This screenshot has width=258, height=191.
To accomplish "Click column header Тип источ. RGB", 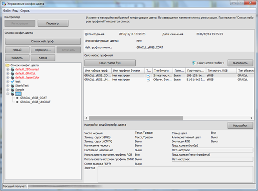I will 221,71.
